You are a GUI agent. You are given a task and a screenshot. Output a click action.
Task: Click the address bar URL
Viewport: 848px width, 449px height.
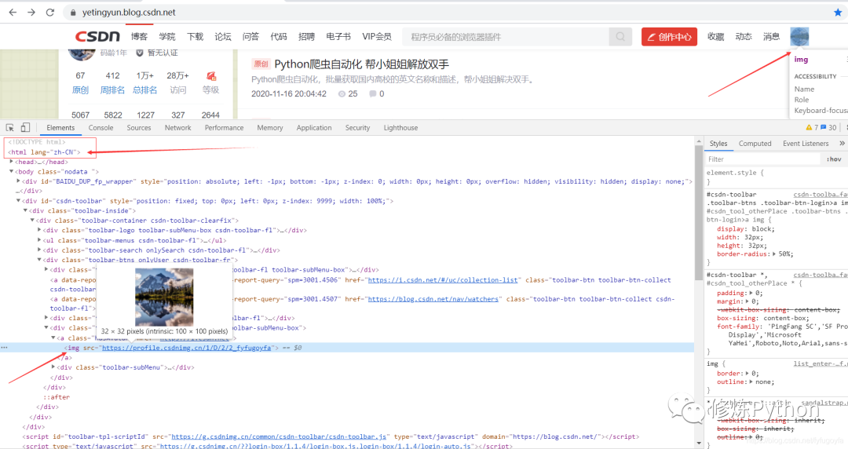(x=129, y=12)
